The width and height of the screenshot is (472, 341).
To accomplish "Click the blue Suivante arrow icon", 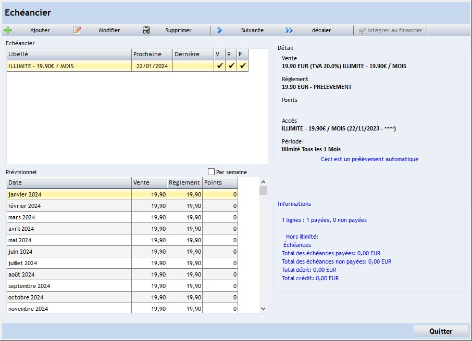I will click(x=220, y=30).
